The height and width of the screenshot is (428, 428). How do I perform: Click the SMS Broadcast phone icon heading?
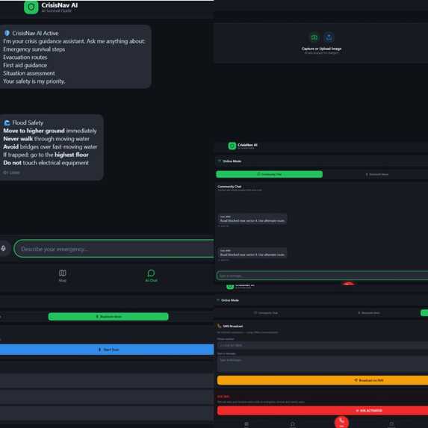coord(219,326)
